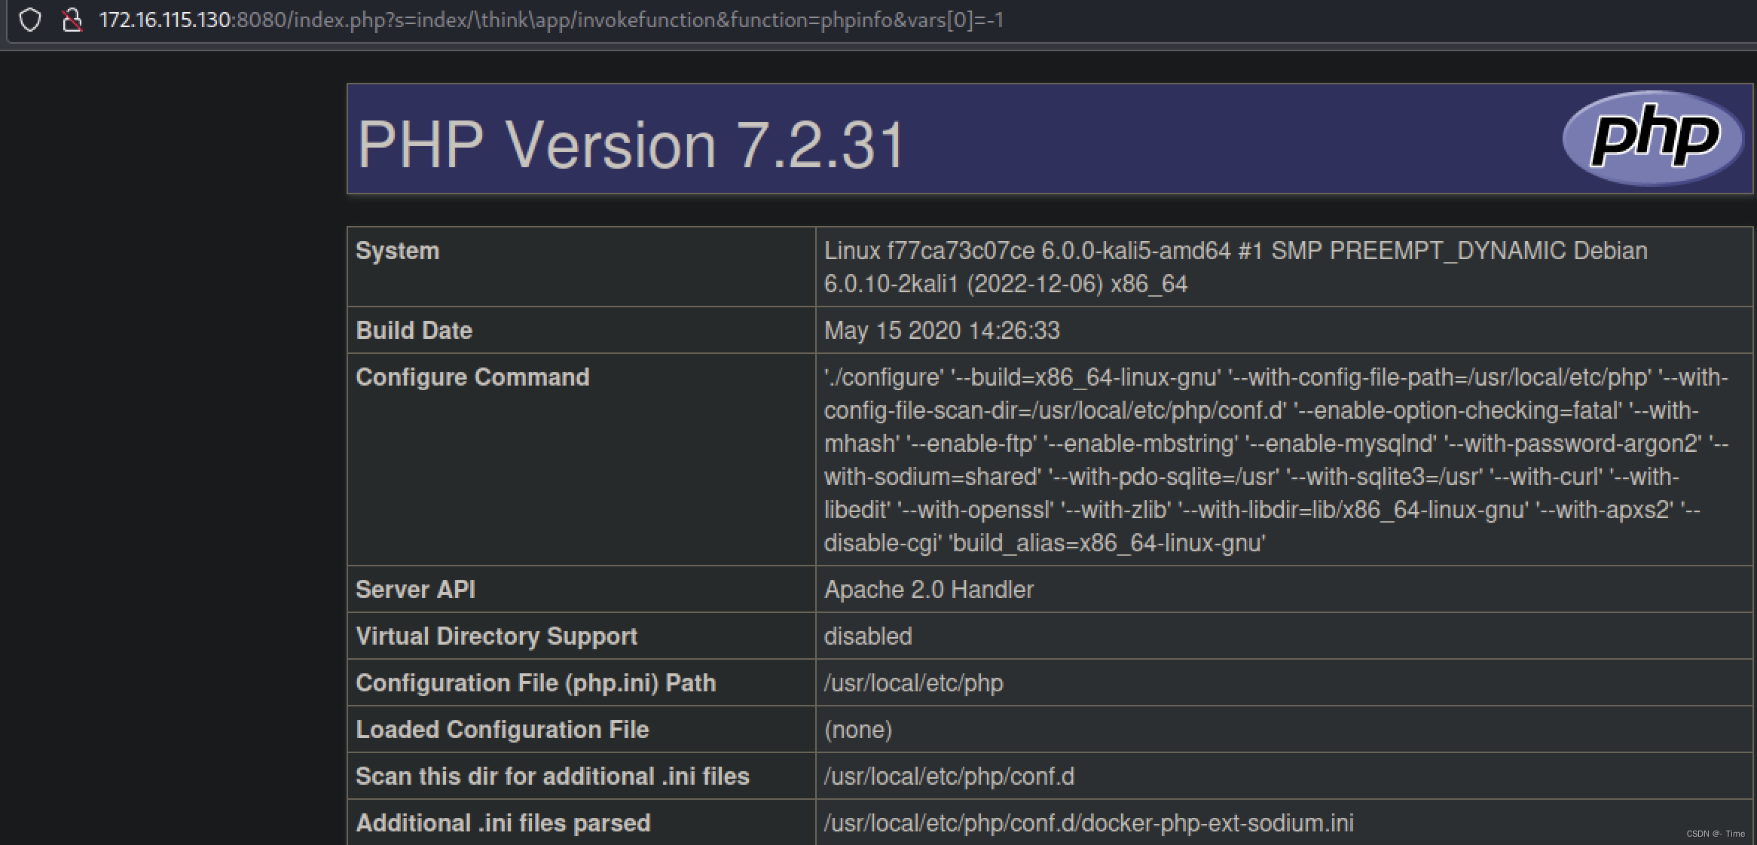This screenshot has width=1757, height=845.
Task: Click the tracking protection shield icon
Action: 29,20
